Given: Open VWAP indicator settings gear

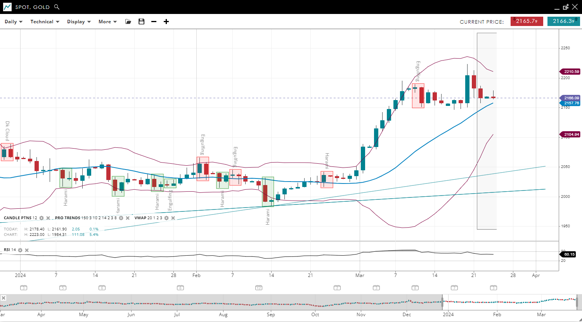Looking at the screenshot, I should (x=166, y=218).
